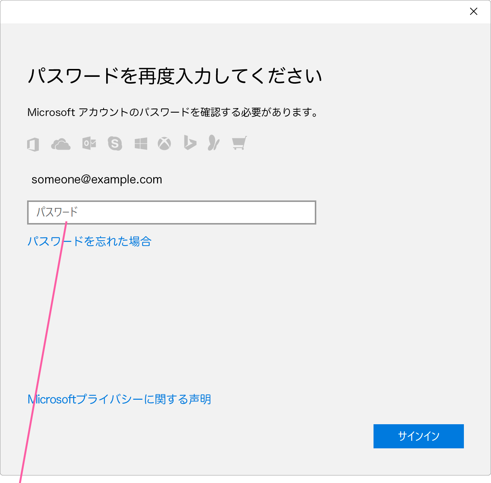The height and width of the screenshot is (483, 491).
Task: Click the Office logo icon
Action: [33, 144]
